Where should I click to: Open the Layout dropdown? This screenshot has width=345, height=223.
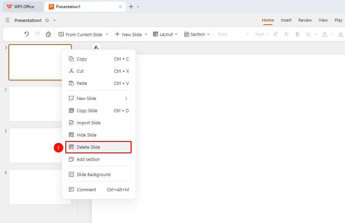(165, 34)
